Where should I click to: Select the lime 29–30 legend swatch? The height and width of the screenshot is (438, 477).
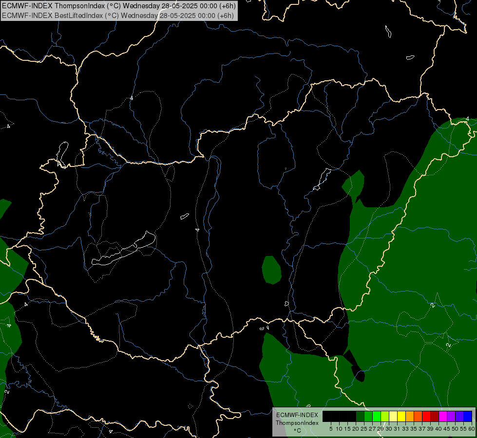(385, 416)
